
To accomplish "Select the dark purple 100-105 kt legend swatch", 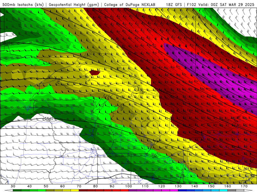I will [133, 190].
